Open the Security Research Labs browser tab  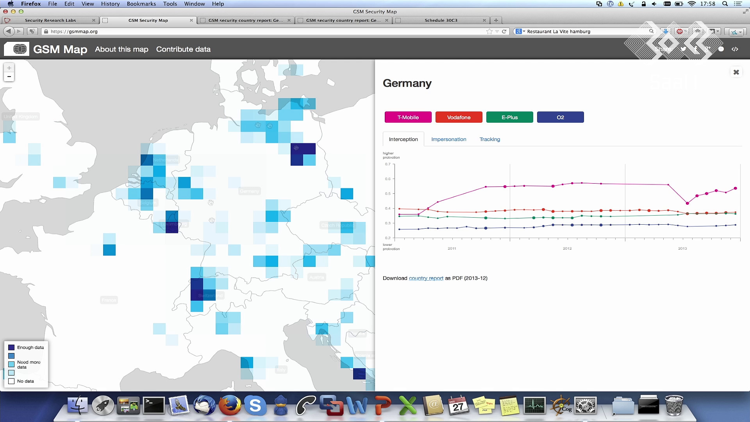pyautogui.click(x=50, y=20)
